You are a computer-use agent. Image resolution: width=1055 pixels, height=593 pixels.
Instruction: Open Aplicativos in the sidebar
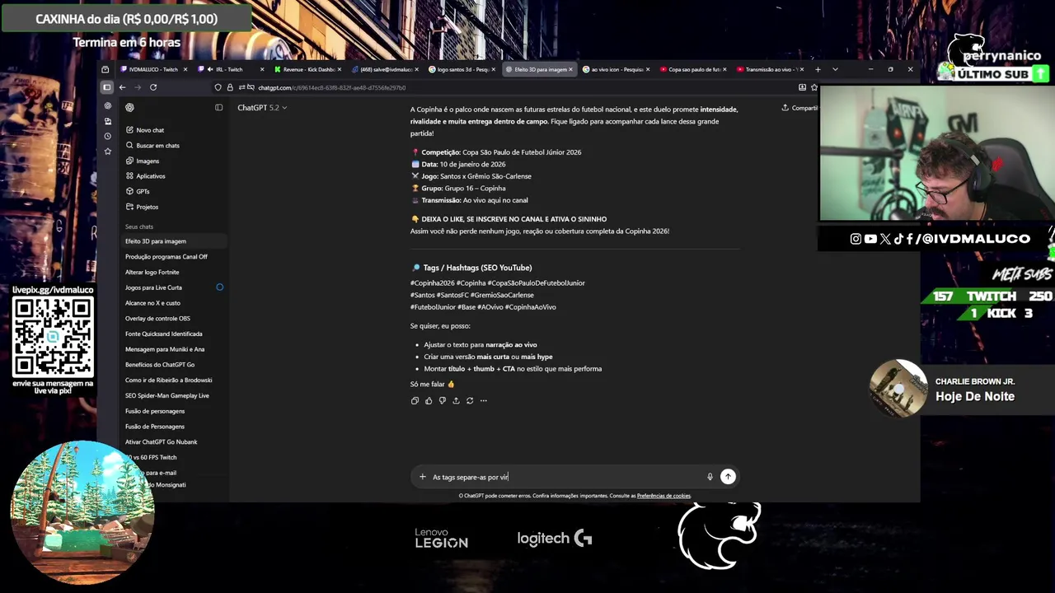coord(145,176)
